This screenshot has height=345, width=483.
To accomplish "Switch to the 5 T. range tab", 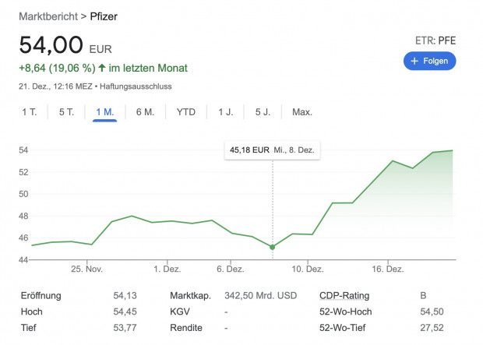I will click(x=66, y=112).
